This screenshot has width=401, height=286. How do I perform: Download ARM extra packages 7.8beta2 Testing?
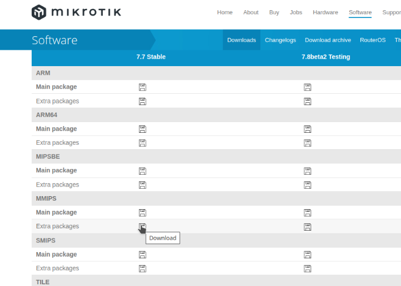pos(307,101)
